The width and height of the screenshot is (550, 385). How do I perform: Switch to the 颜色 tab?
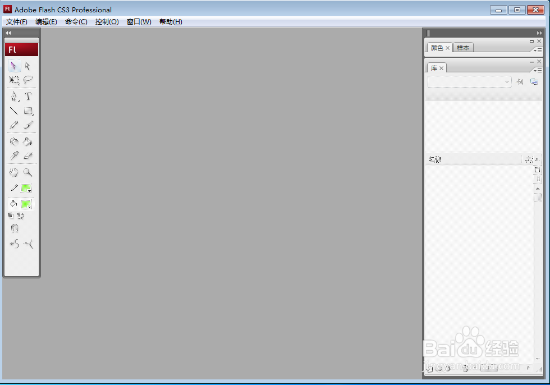[x=437, y=48]
